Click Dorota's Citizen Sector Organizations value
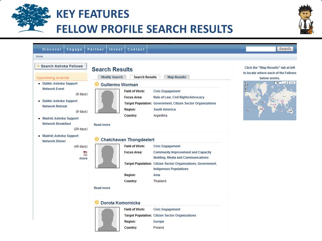Viewport: 322px width, 241px height. [175, 215]
